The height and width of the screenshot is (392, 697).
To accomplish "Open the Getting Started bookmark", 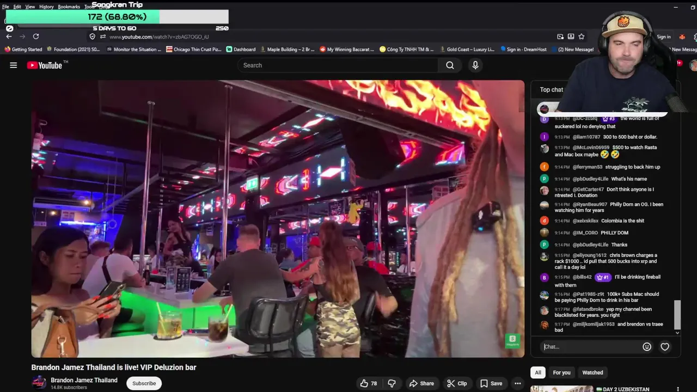I will click(x=23, y=50).
